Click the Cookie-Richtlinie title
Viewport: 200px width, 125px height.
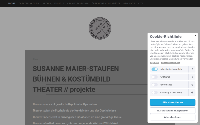click(166, 37)
